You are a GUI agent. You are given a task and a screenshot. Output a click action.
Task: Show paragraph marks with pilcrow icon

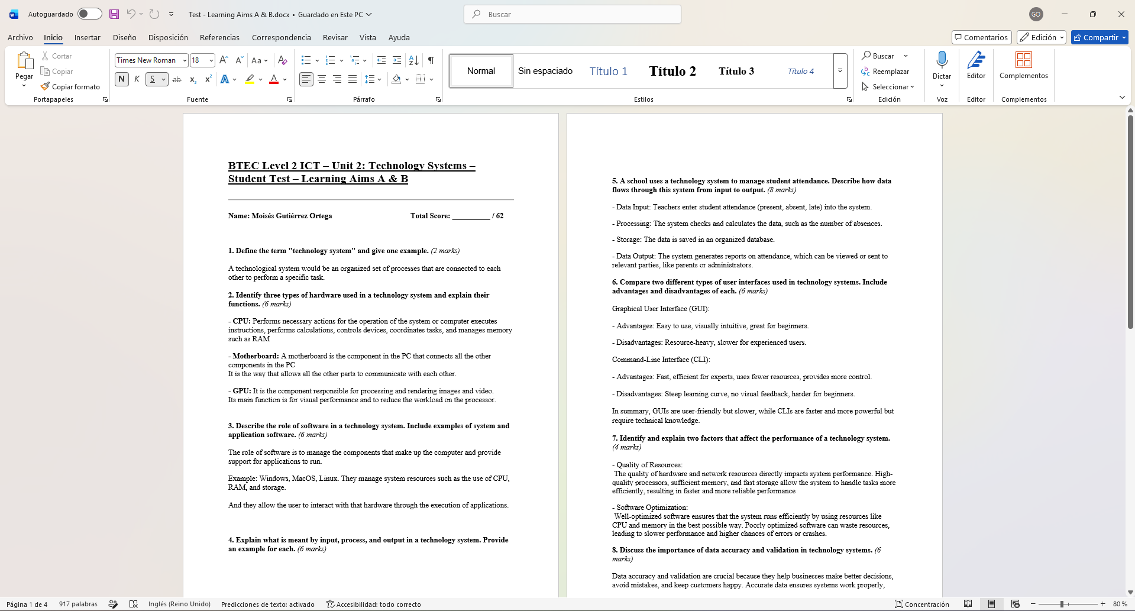click(431, 60)
